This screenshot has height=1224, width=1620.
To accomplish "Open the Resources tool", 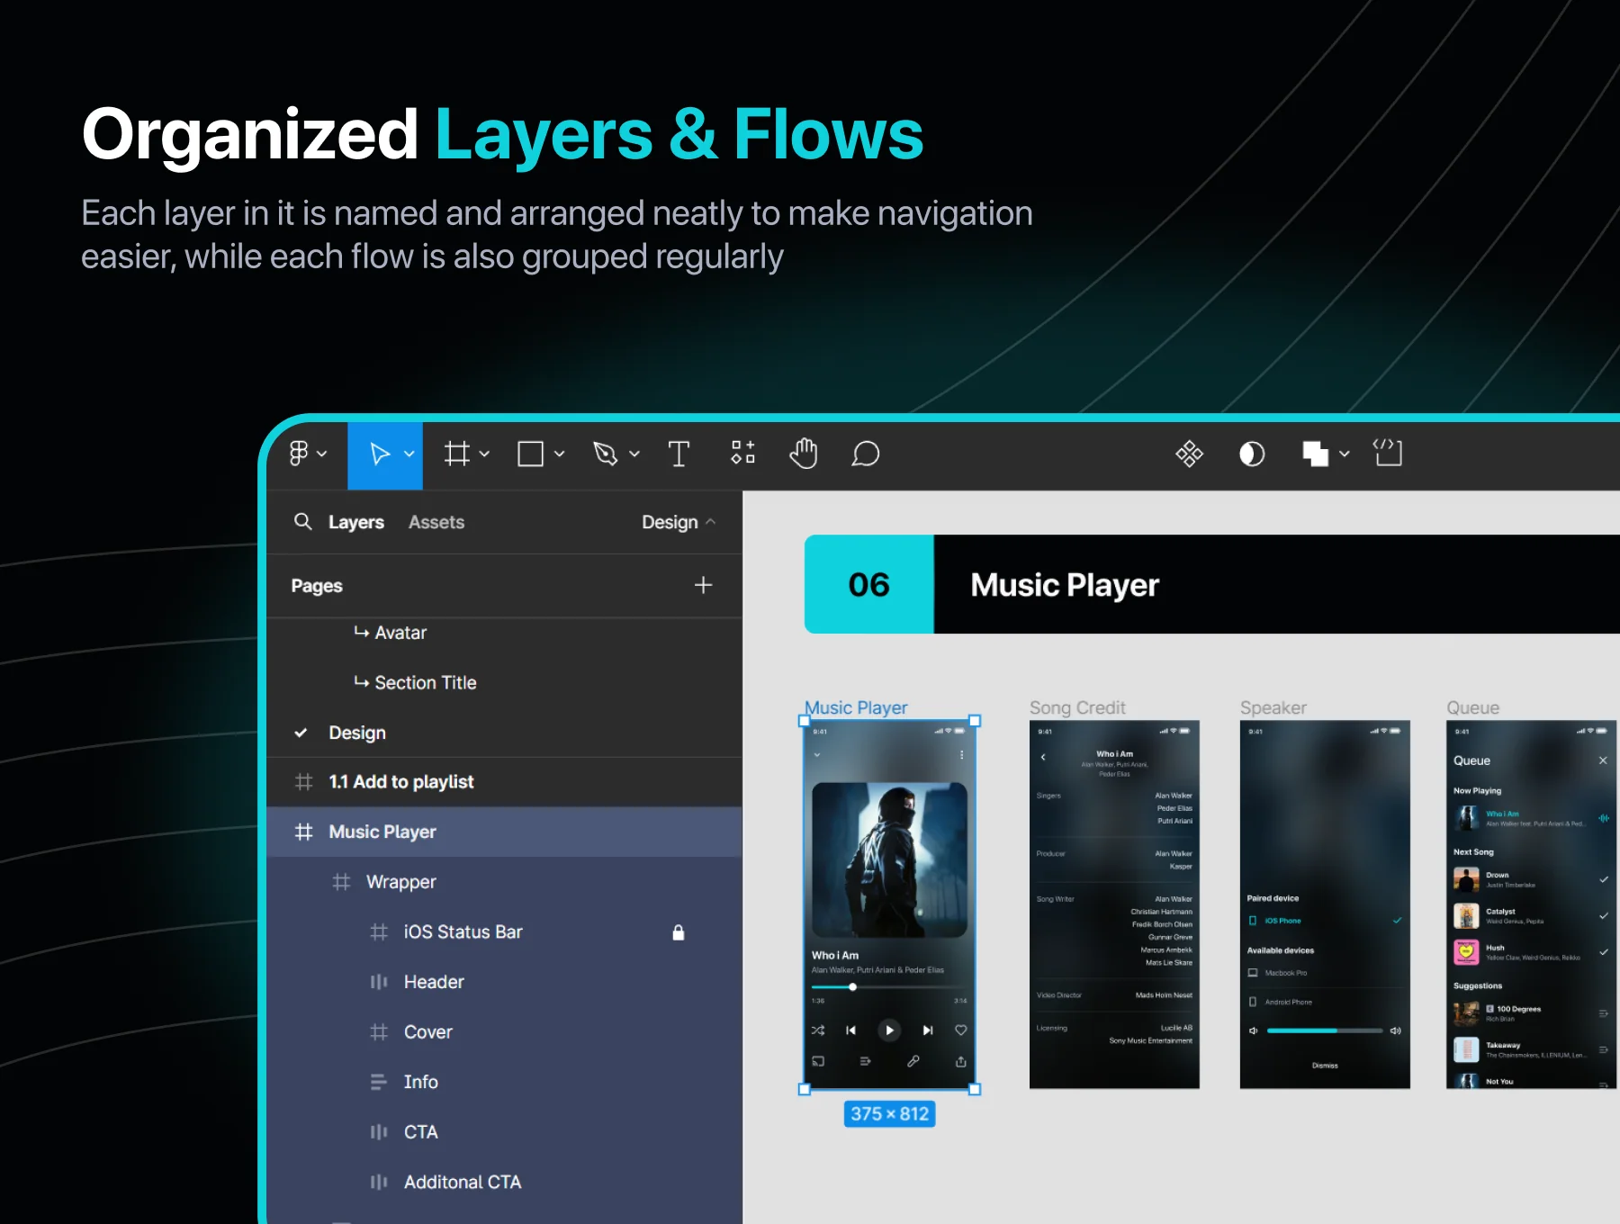I will (742, 453).
